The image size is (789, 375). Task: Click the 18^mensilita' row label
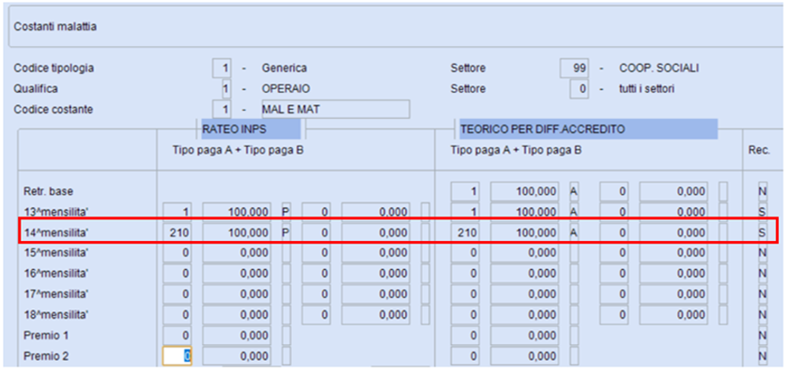click(x=55, y=315)
